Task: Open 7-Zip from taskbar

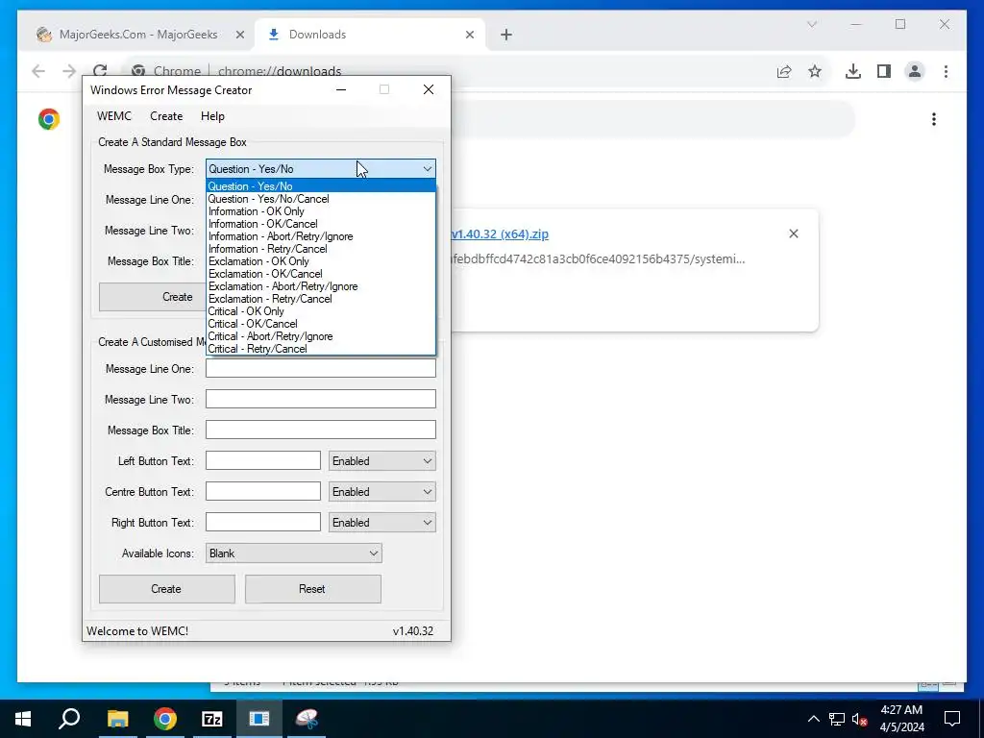Action: [x=212, y=719]
